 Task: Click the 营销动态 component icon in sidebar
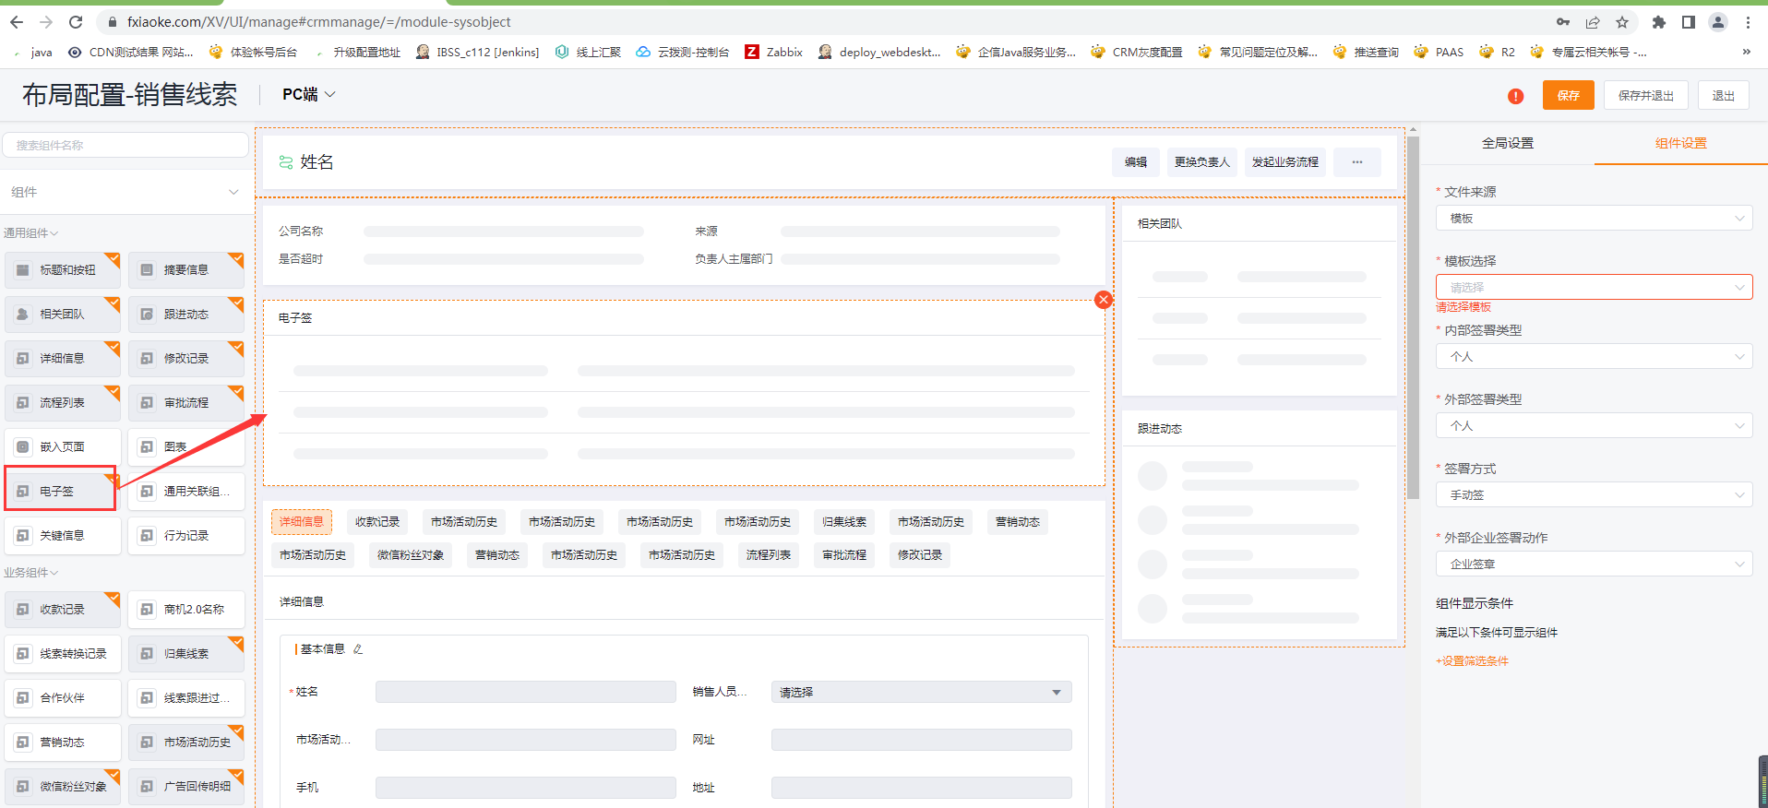coord(23,743)
